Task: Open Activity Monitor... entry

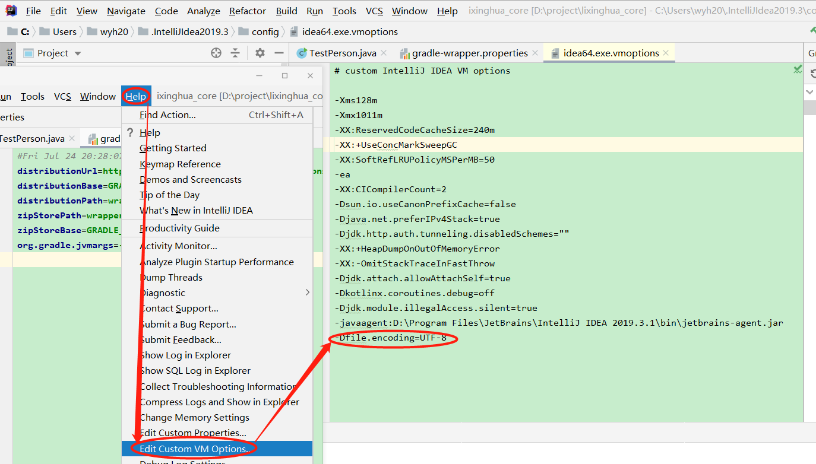Action: tap(217, 246)
